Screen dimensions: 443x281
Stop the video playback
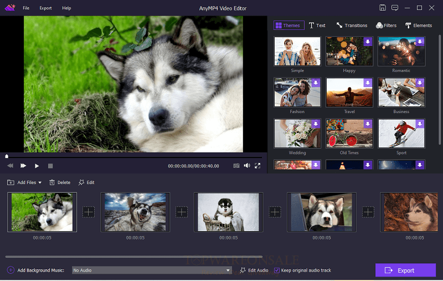pos(50,166)
